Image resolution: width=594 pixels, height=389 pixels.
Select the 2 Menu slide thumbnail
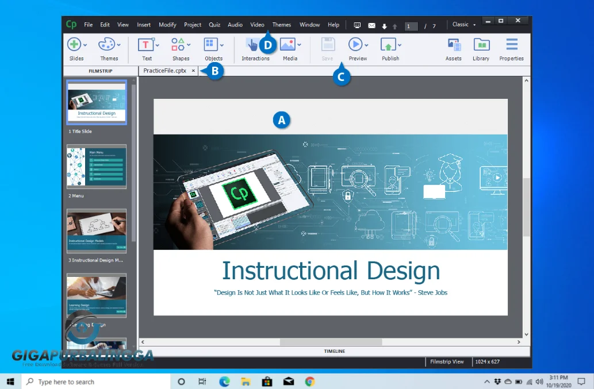(x=97, y=167)
